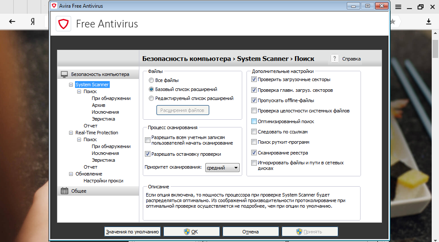Viewport: 439px width, 242px height.
Task: Toggle Сканирование реестра checkbox
Action: pos(254,153)
